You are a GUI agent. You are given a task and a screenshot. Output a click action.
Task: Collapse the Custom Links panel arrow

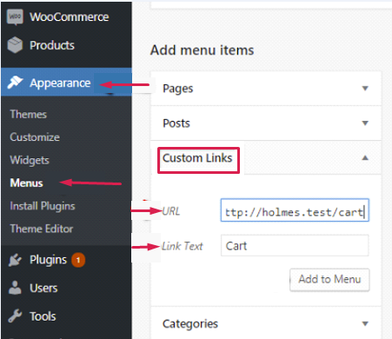365,158
